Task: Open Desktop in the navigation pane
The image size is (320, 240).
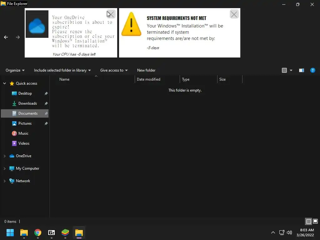Action: (x=25, y=93)
